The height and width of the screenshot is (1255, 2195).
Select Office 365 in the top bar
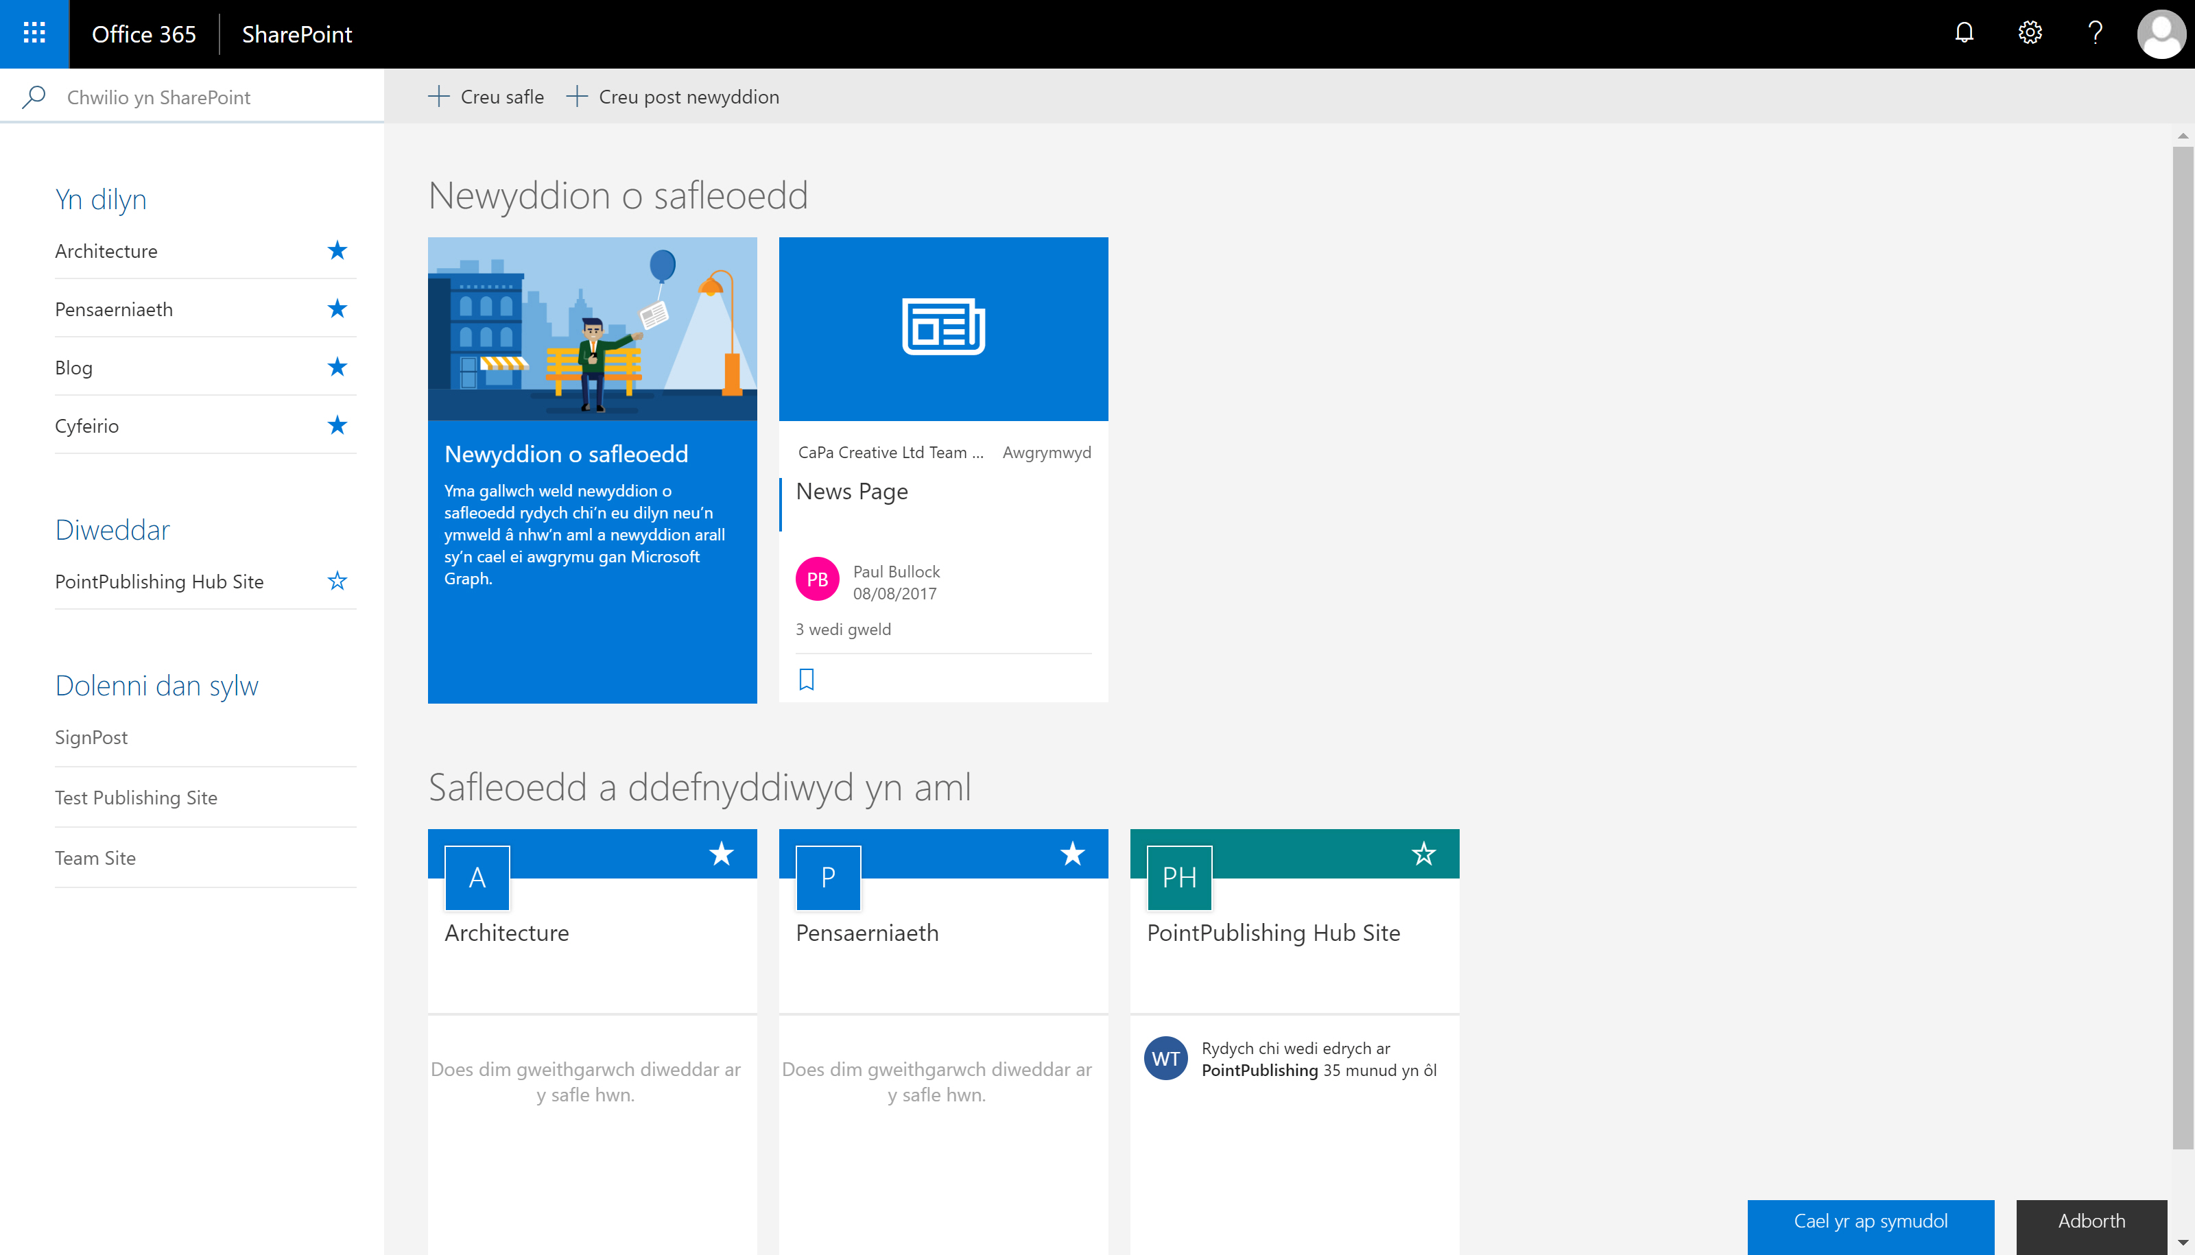(144, 34)
